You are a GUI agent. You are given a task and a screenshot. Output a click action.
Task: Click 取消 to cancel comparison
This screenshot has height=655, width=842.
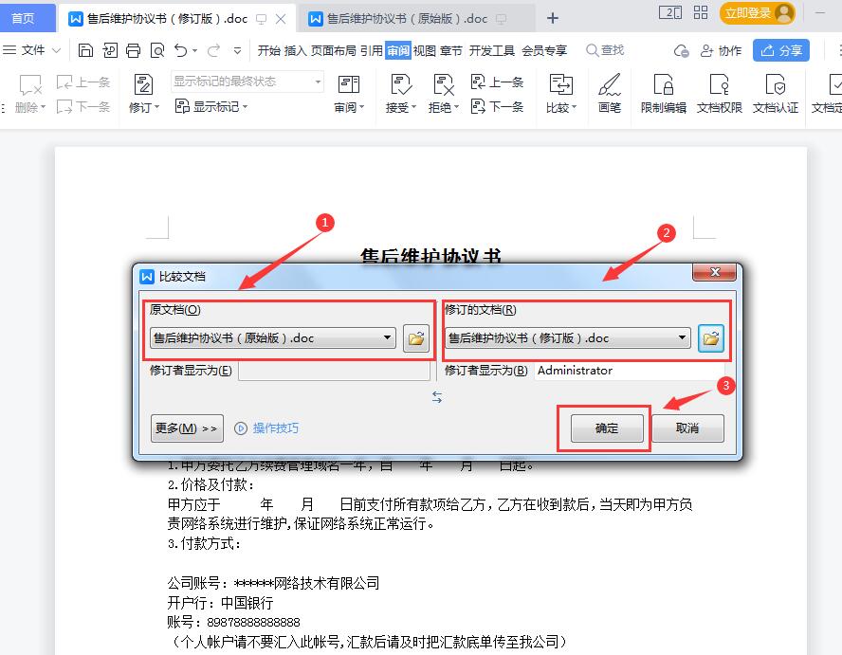click(687, 428)
